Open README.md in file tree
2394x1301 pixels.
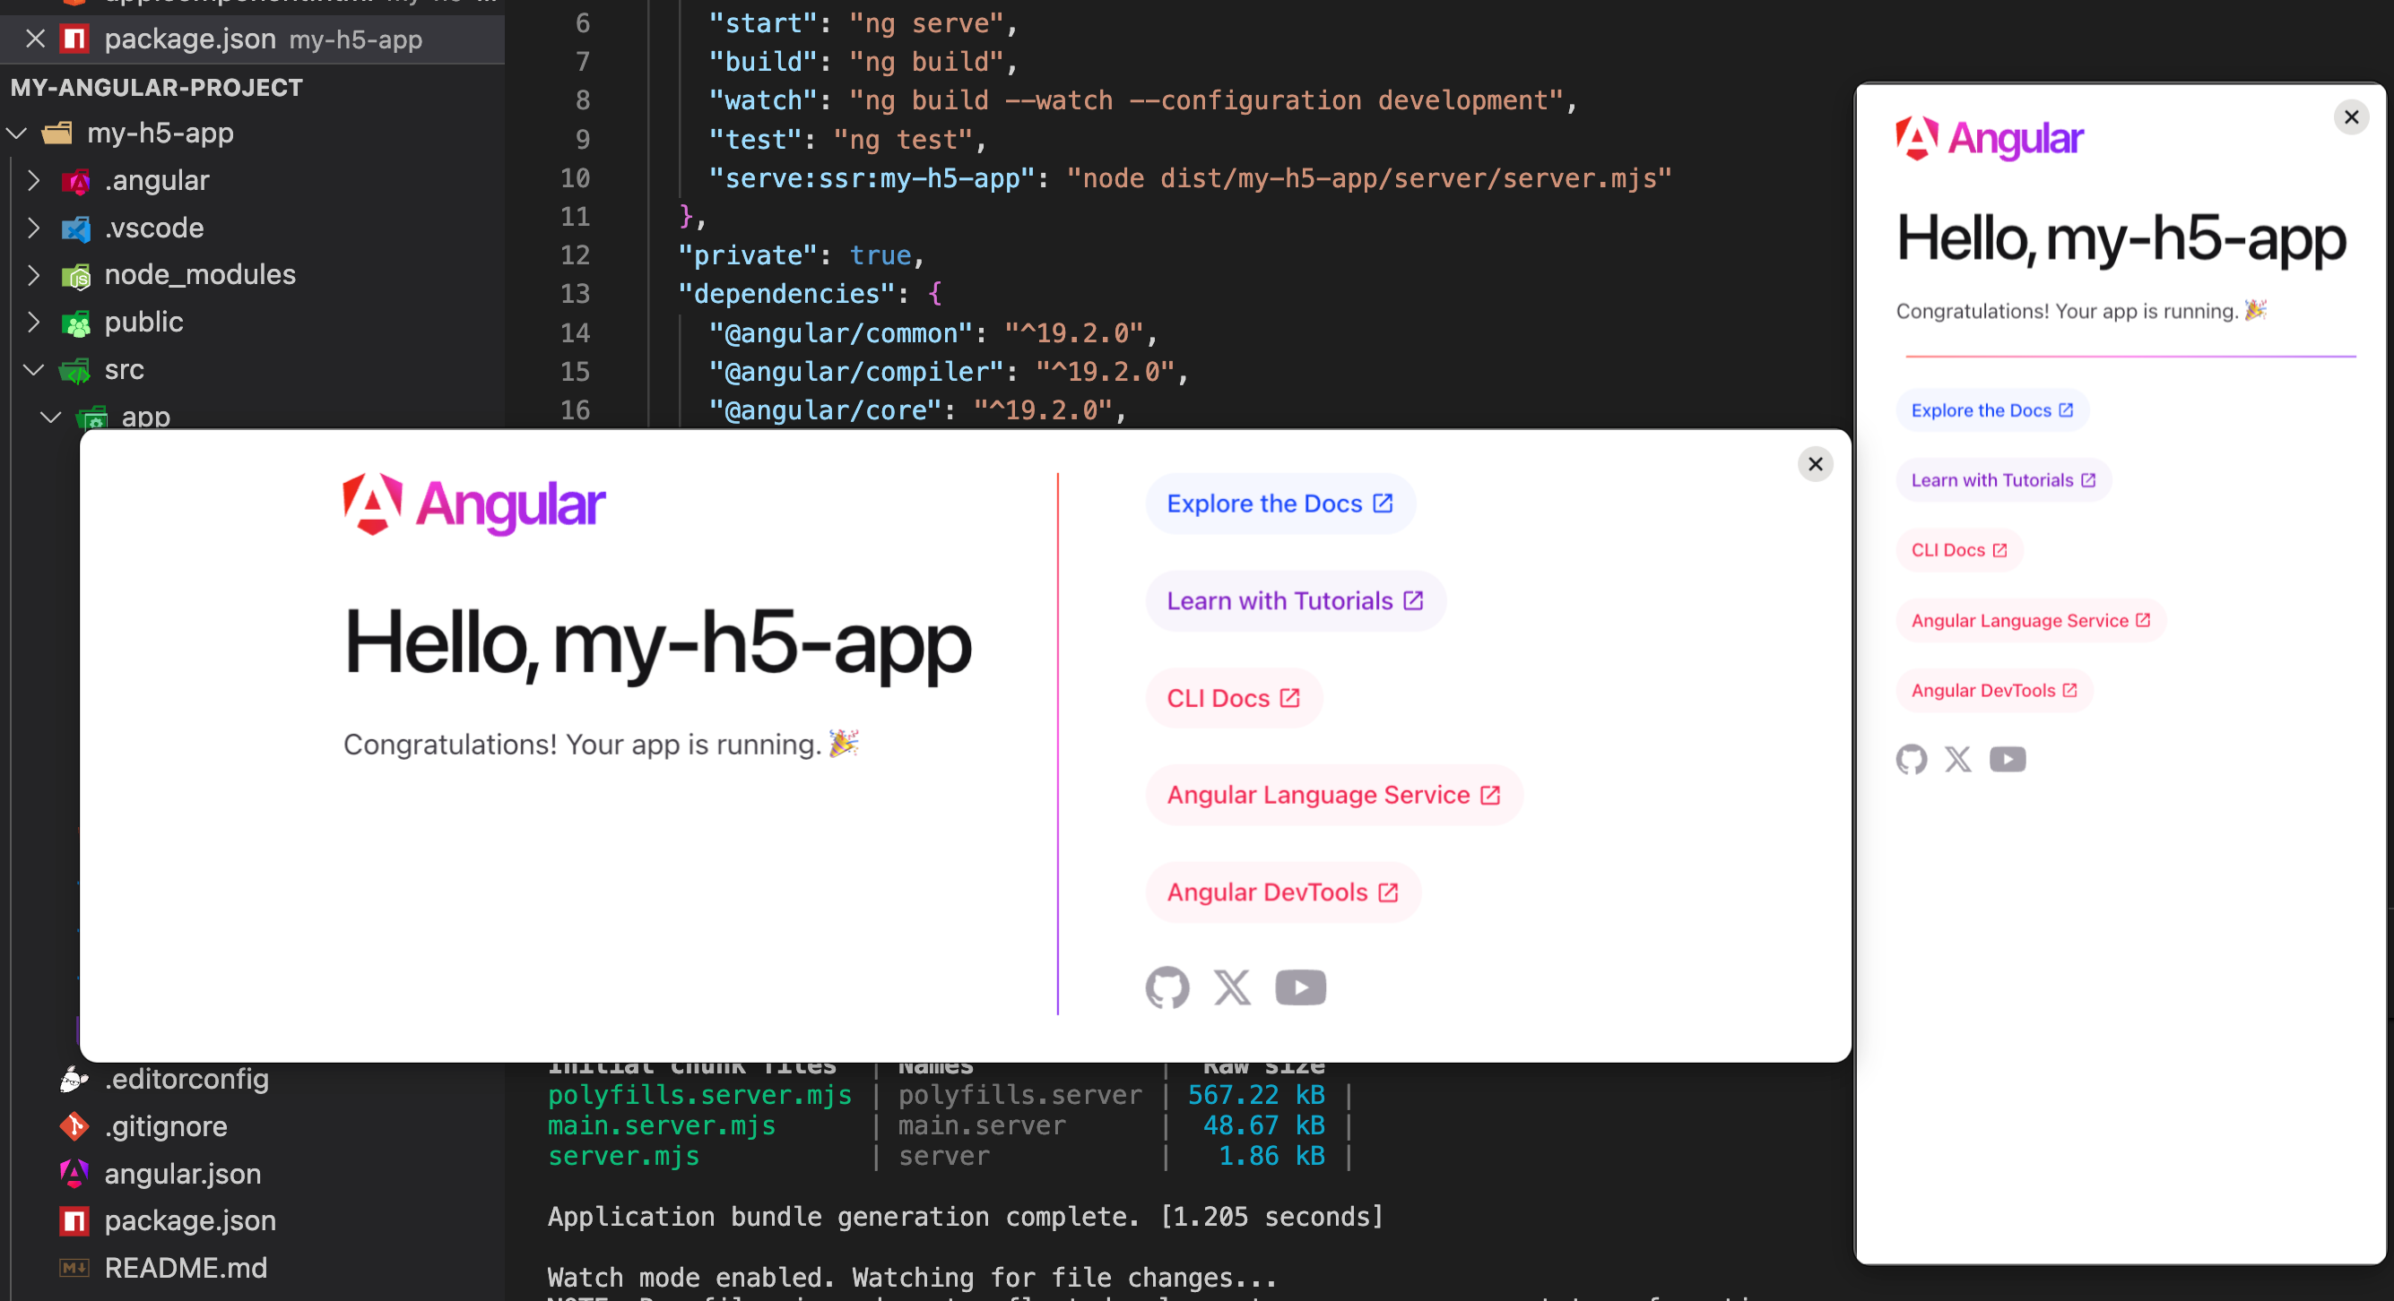[185, 1268]
